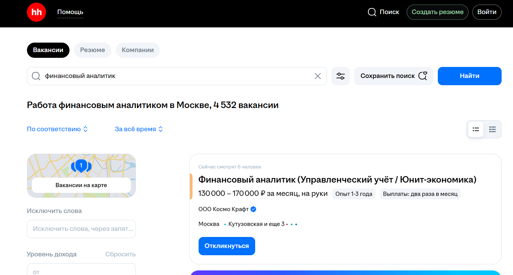
Task: Click the hh logo icon
Action: coord(36,12)
